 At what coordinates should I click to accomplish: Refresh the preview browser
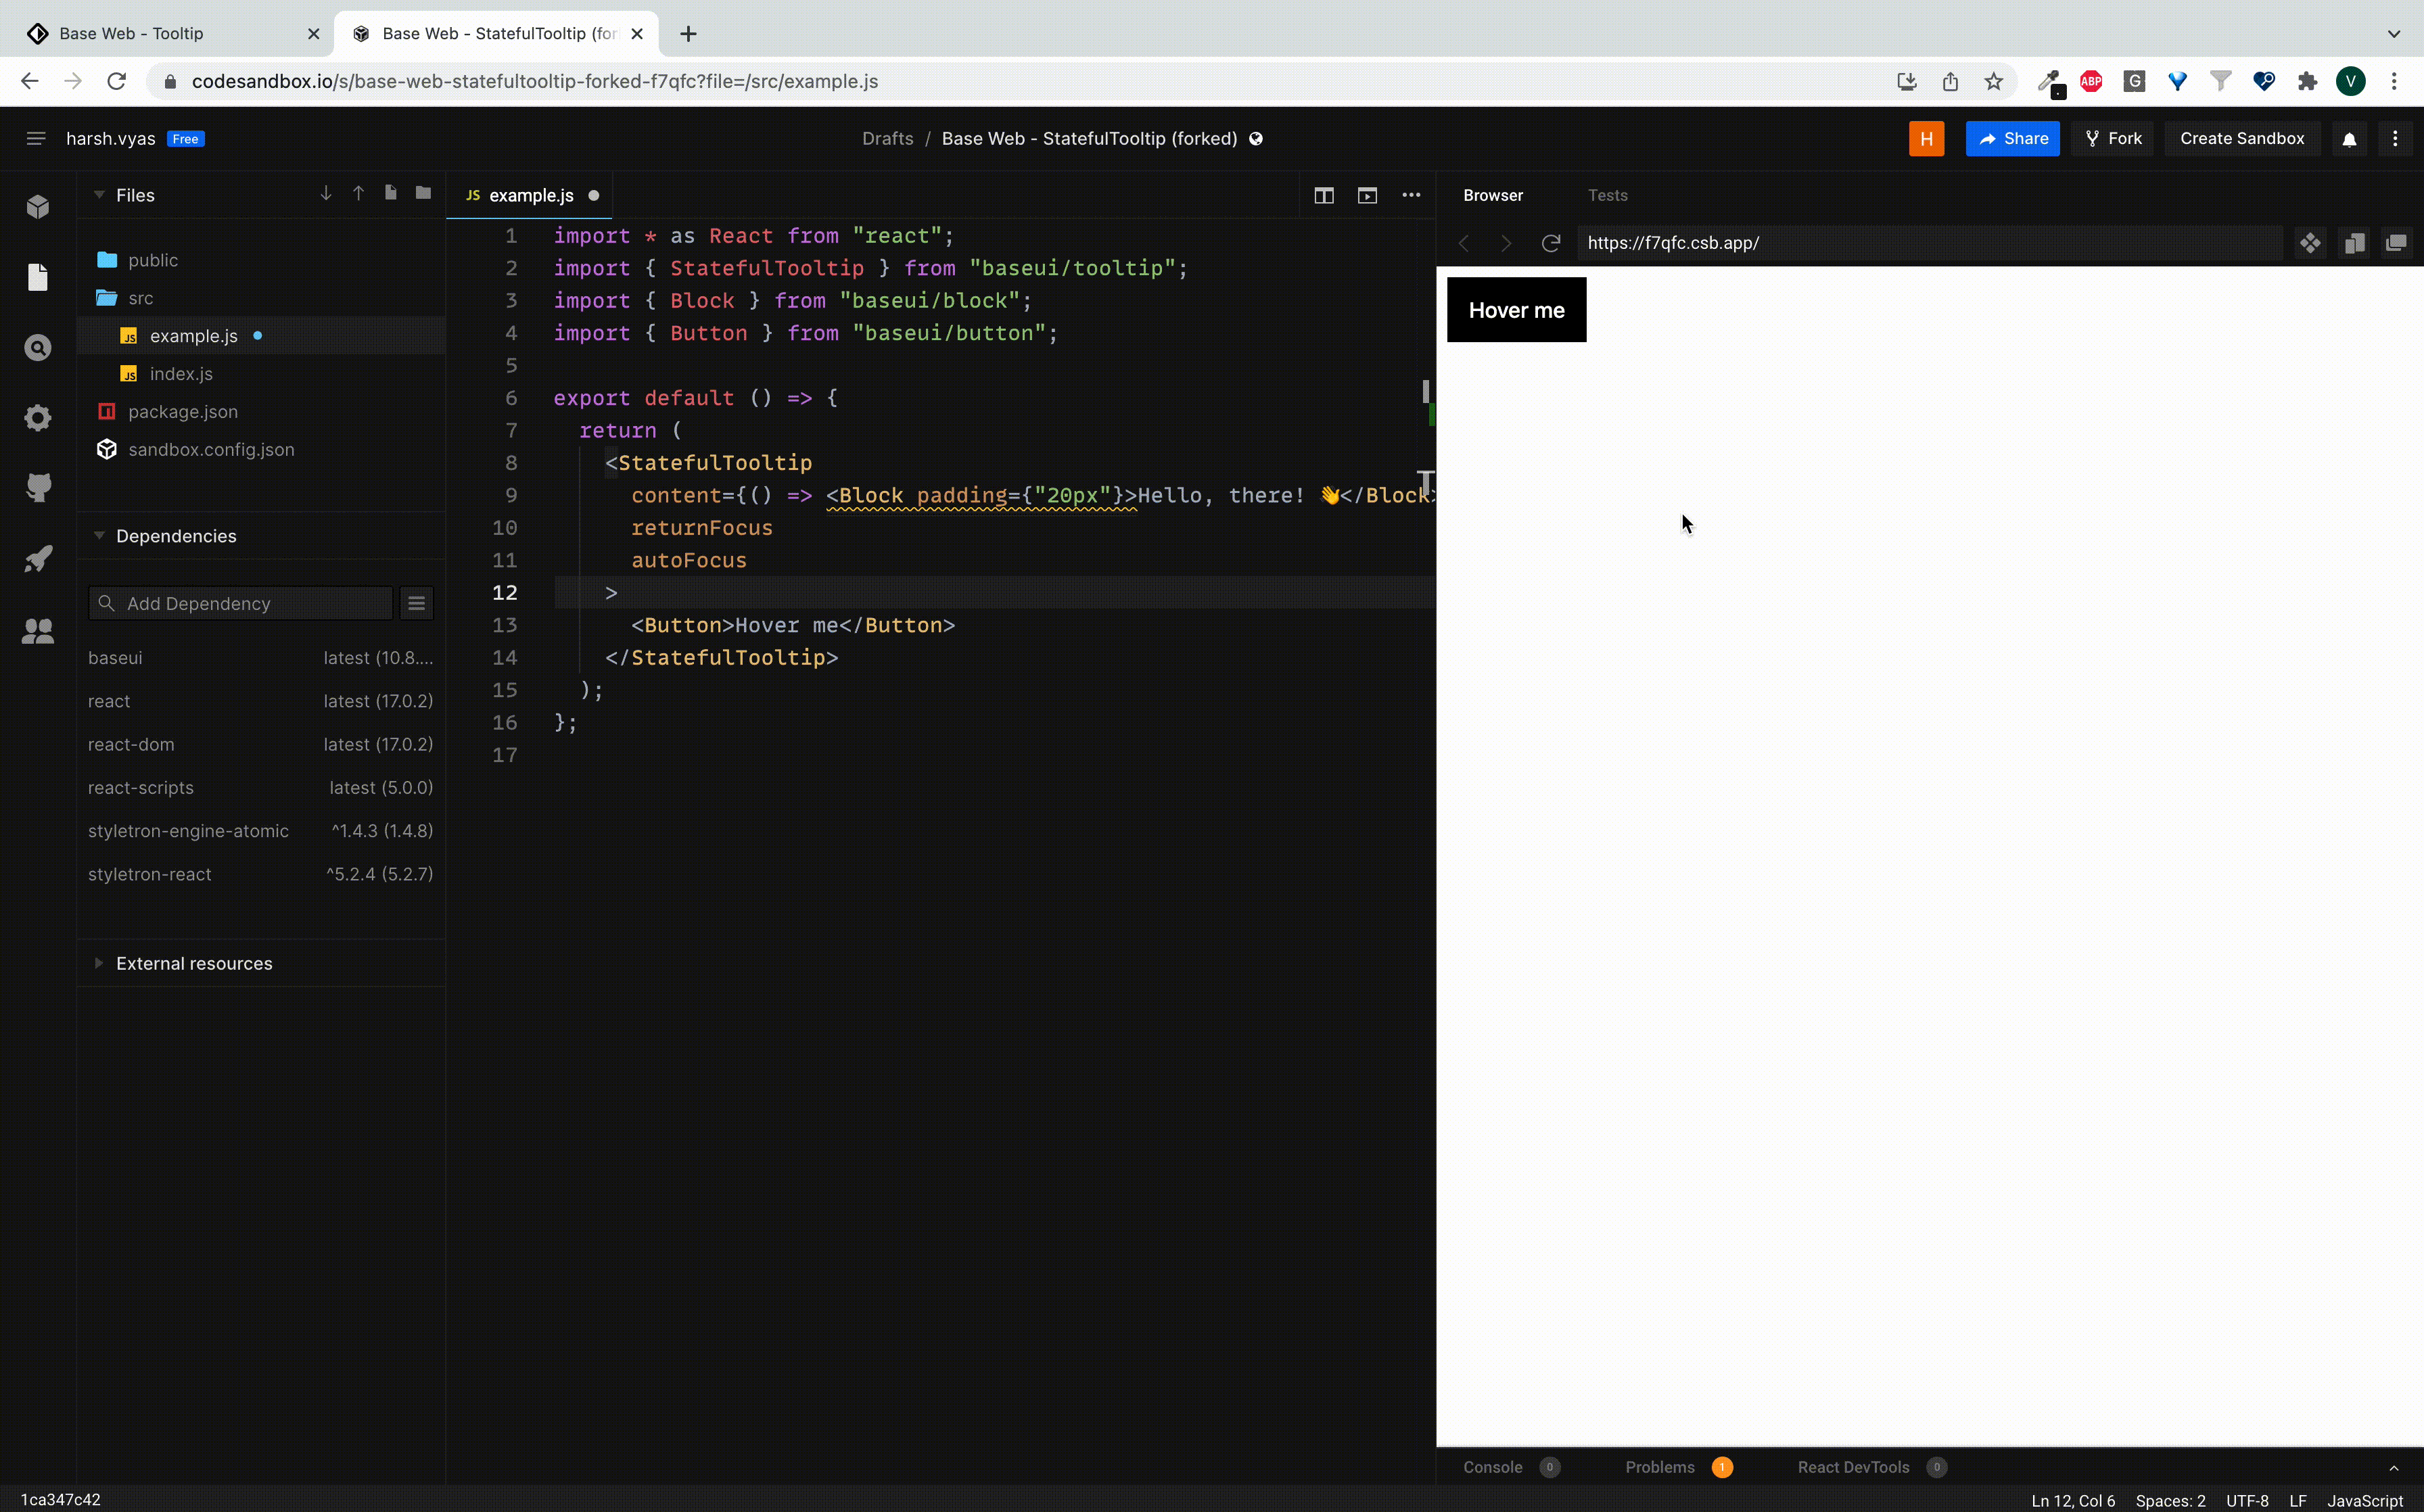[x=1550, y=243]
